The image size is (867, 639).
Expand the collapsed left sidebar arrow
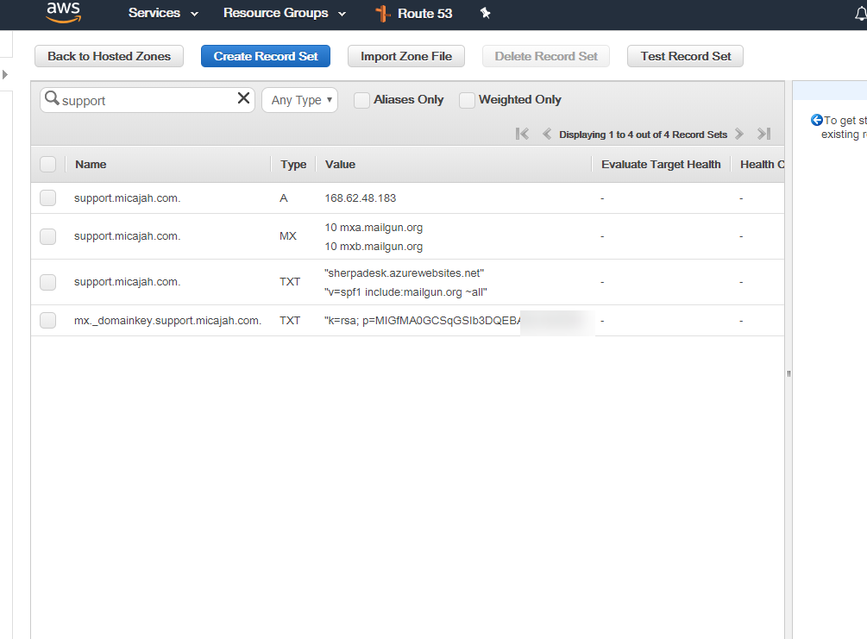pyautogui.click(x=6, y=74)
